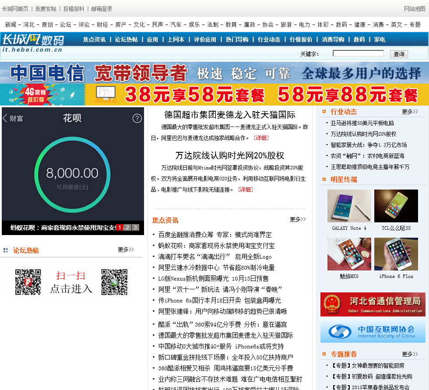Click the 查询 search button
This screenshot has height=390, width=429.
point(399,54)
